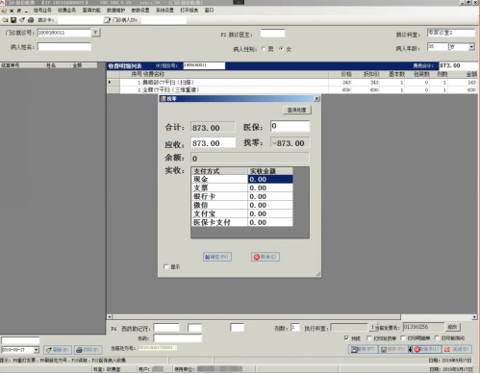The image size is (480, 374).
Task: Click the folder open icon in toolbar
Action: point(5,20)
